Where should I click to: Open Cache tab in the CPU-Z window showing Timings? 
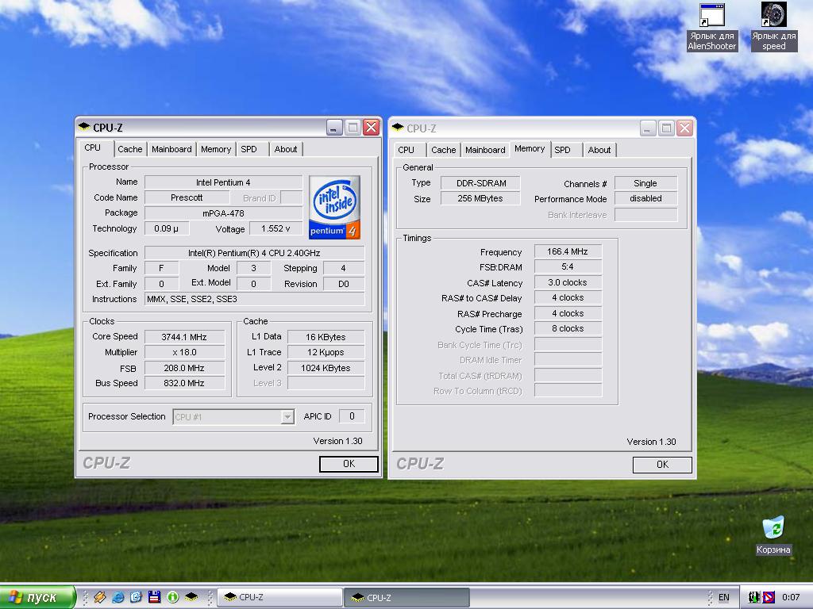[x=443, y=150]
